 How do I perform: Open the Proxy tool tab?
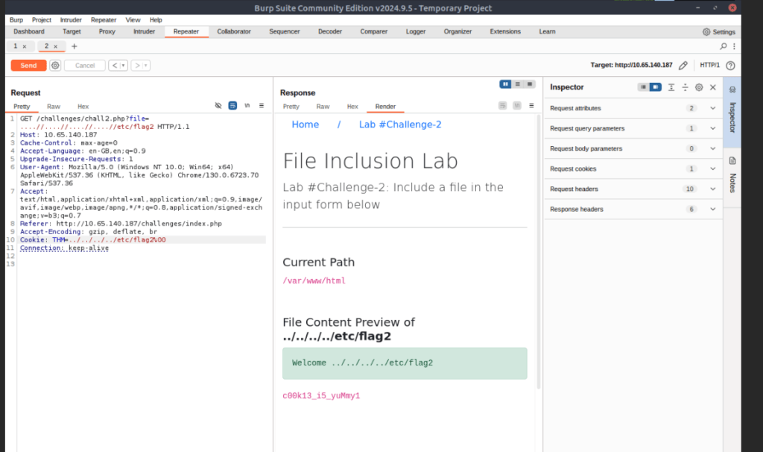(x=107, y=31)
